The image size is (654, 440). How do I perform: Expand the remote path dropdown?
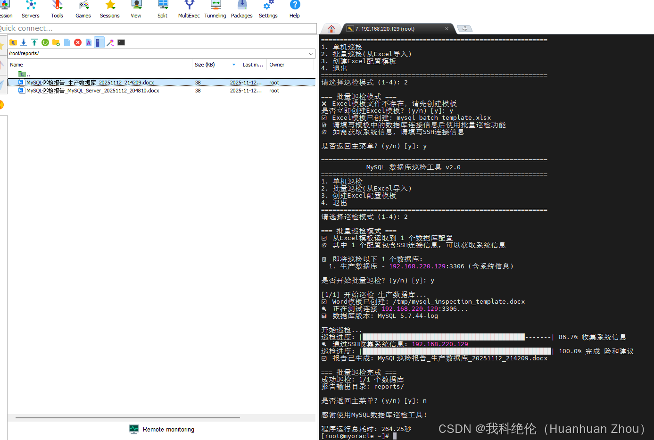pos(311,54)
